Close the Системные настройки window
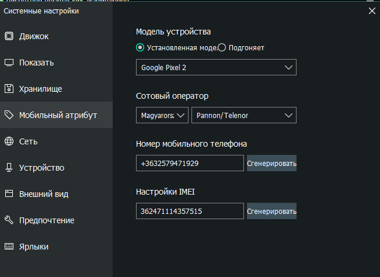 tap(372, 10)
